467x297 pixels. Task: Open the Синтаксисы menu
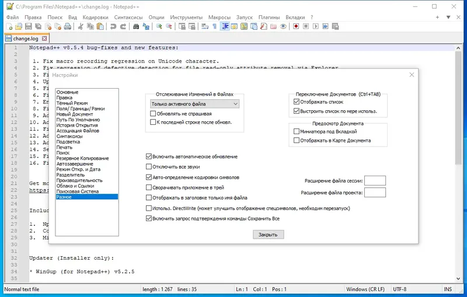pos(128,18)
